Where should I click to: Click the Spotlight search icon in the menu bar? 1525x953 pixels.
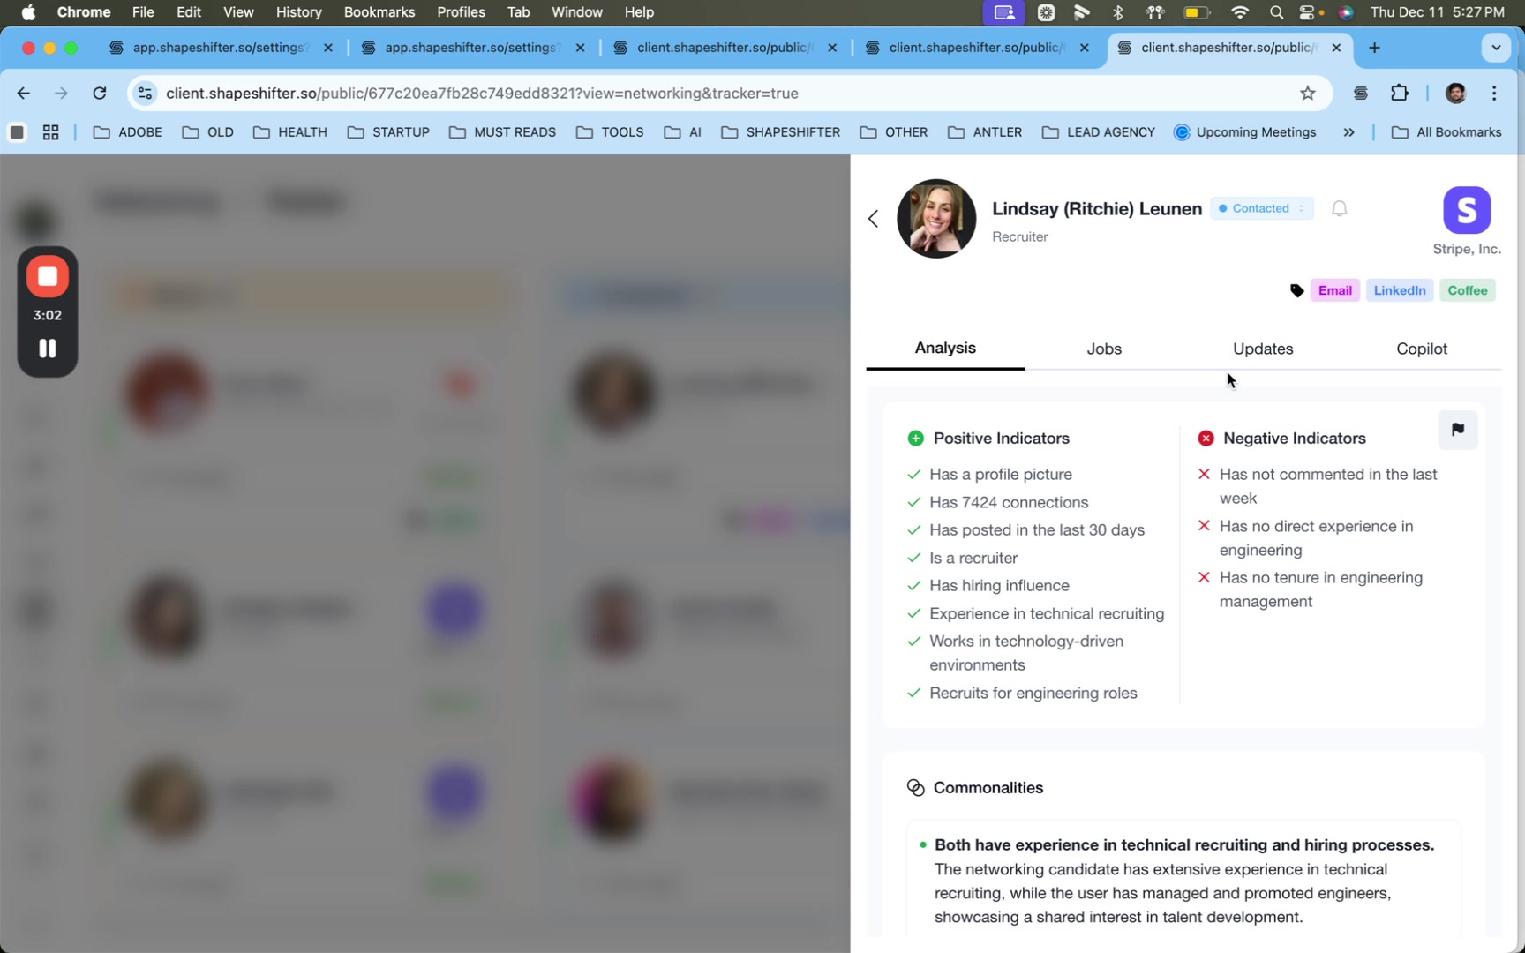(x=1277, y=12)
